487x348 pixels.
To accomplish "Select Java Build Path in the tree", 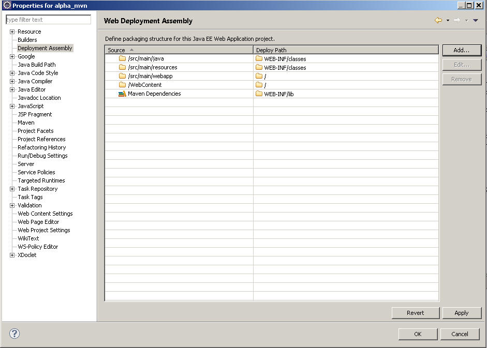I will 36,65.
